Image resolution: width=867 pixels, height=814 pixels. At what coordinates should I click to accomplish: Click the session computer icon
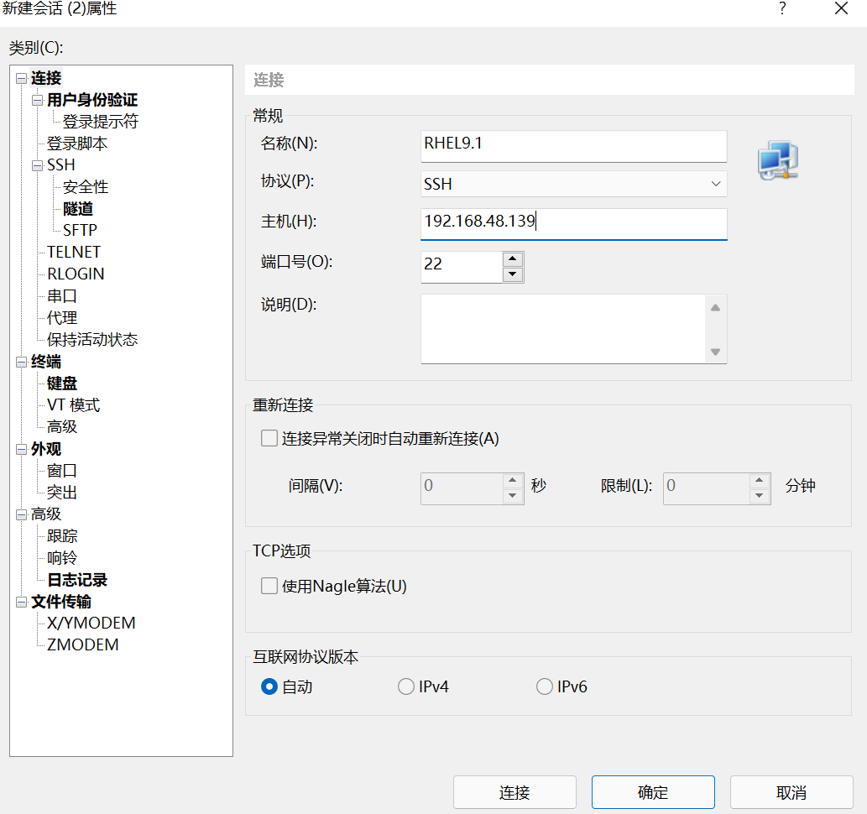777,159
